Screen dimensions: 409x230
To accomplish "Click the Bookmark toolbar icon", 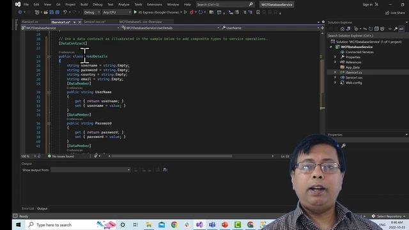I will tap(258, 12).
